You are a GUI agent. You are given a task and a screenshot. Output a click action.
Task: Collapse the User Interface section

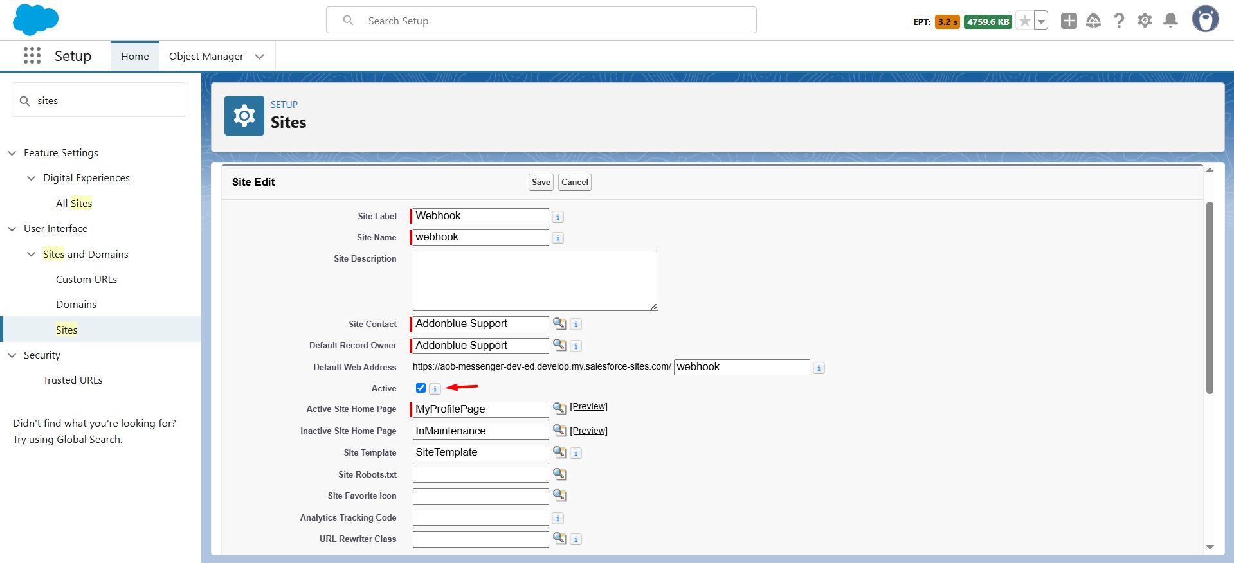tap(12, 229)
